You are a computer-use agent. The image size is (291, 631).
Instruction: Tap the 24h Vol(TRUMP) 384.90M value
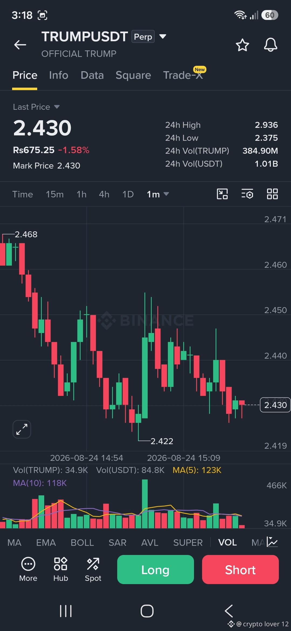260,151
